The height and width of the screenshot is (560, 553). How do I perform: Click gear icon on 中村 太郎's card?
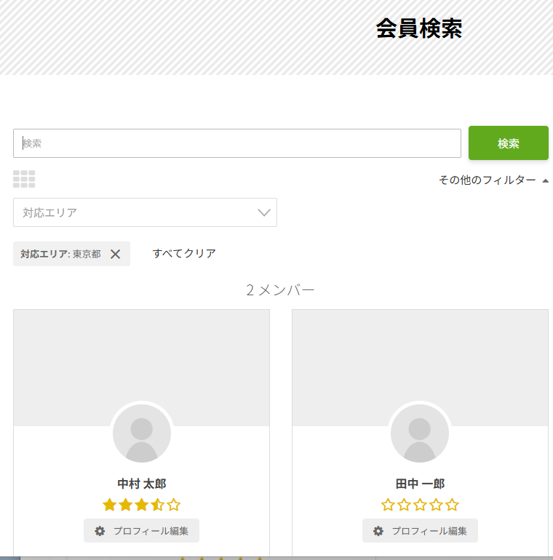coord(100,531)
